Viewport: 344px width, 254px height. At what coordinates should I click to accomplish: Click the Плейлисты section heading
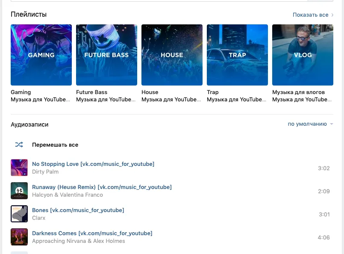coord(29,15)
